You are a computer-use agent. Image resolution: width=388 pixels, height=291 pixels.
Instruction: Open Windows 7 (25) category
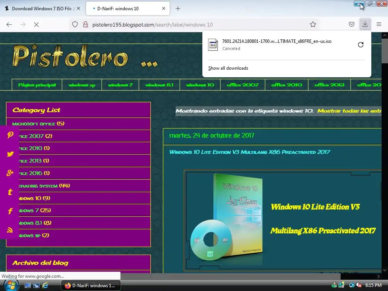tap(35, 210)
